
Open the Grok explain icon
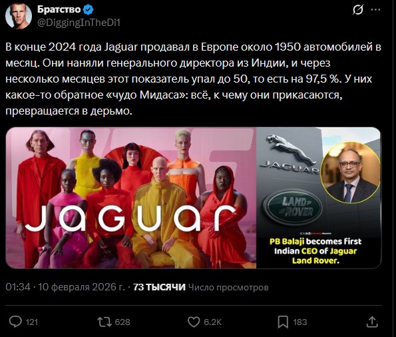[358, 10]
